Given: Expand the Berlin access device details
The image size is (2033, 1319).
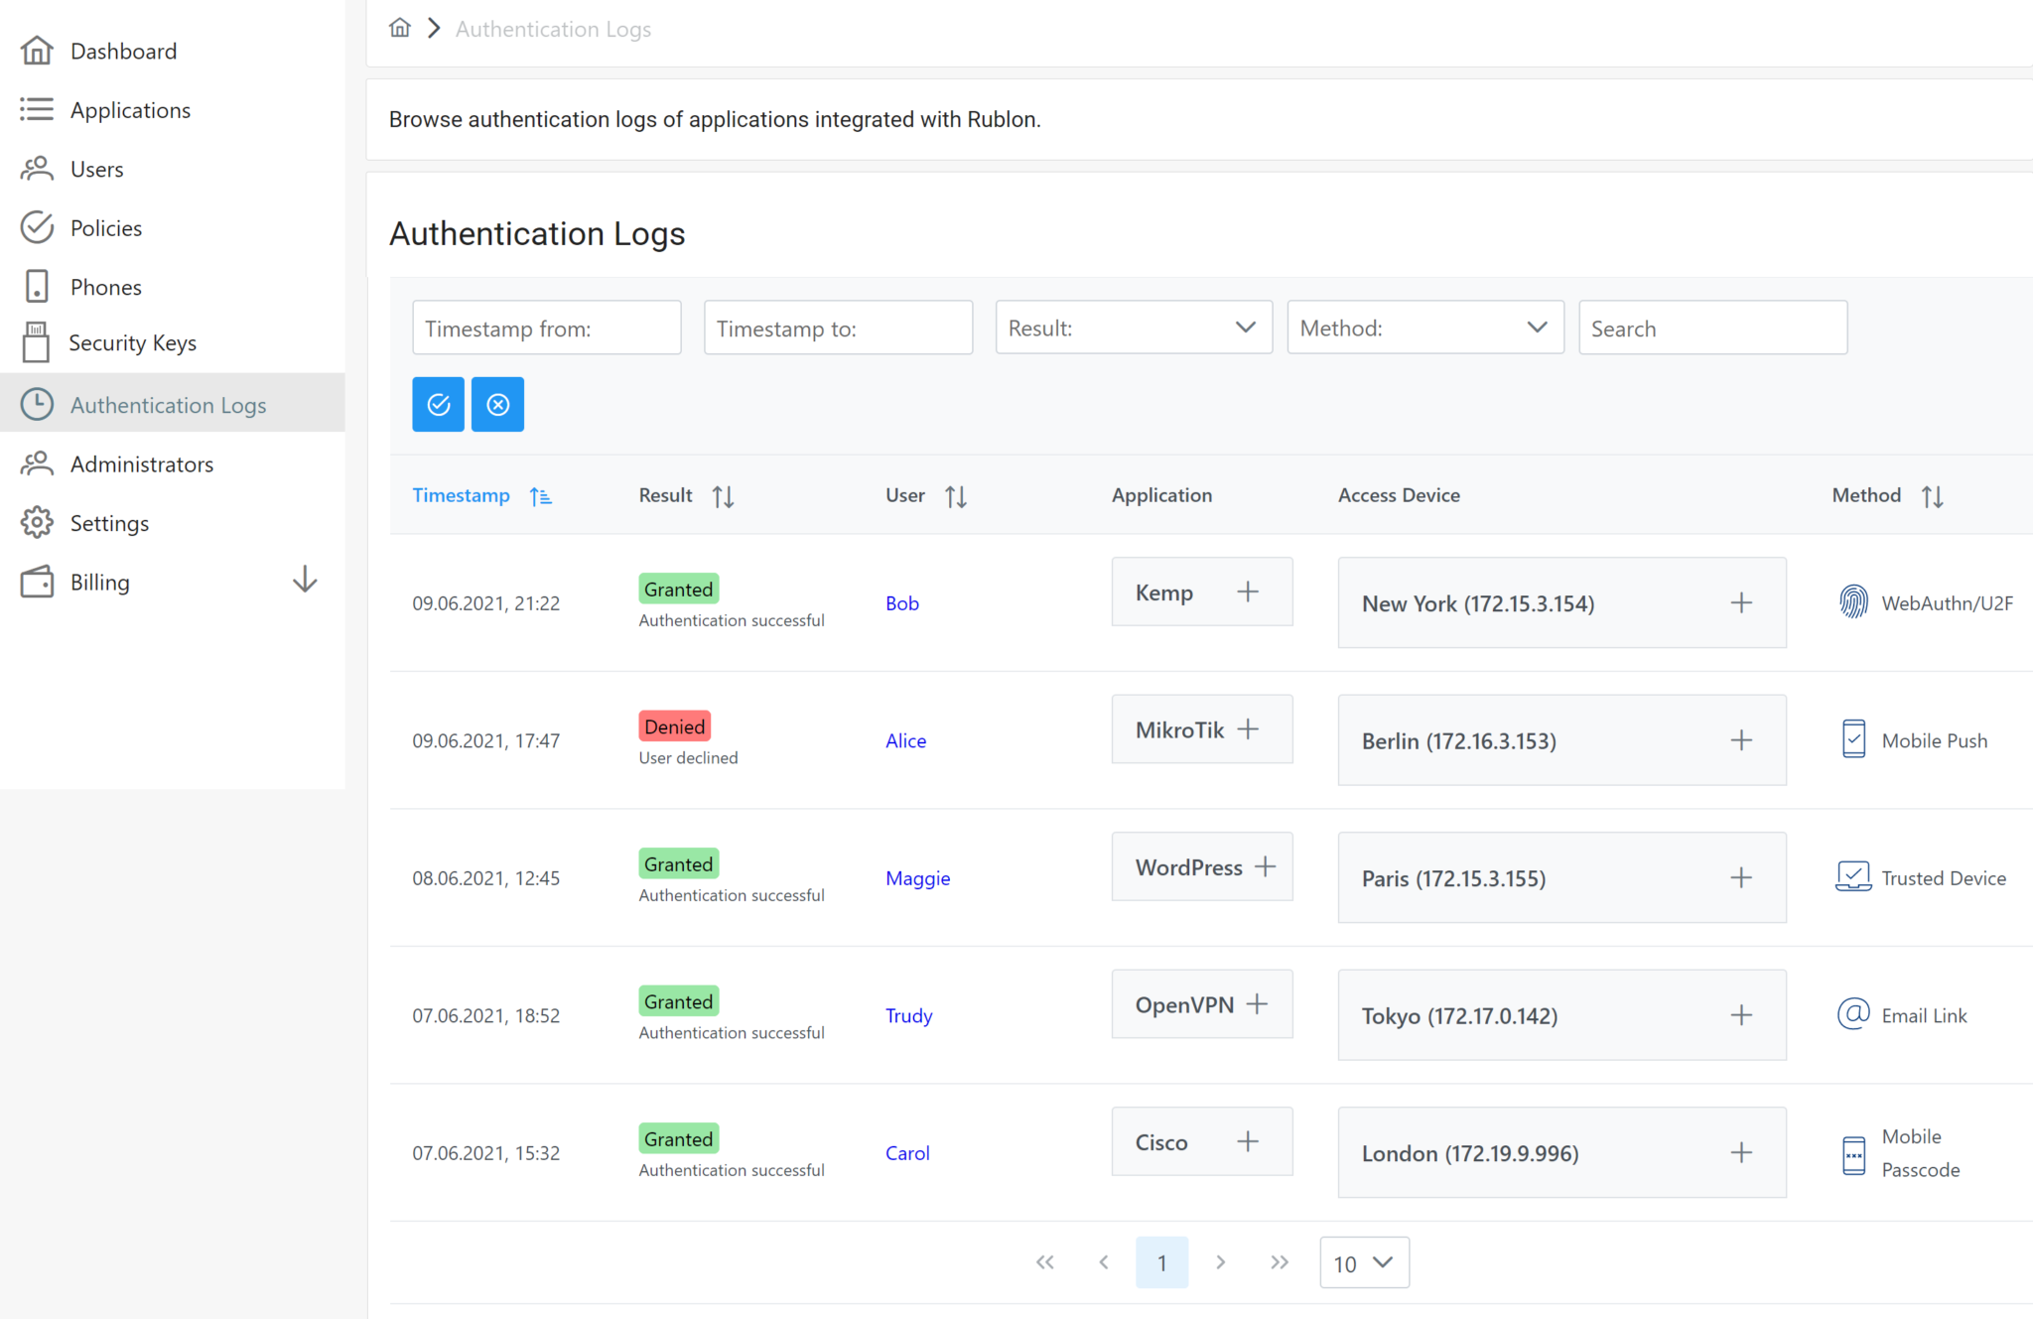Looking at the screenshot, I should pyautogui.click(x=1741, y=740).
